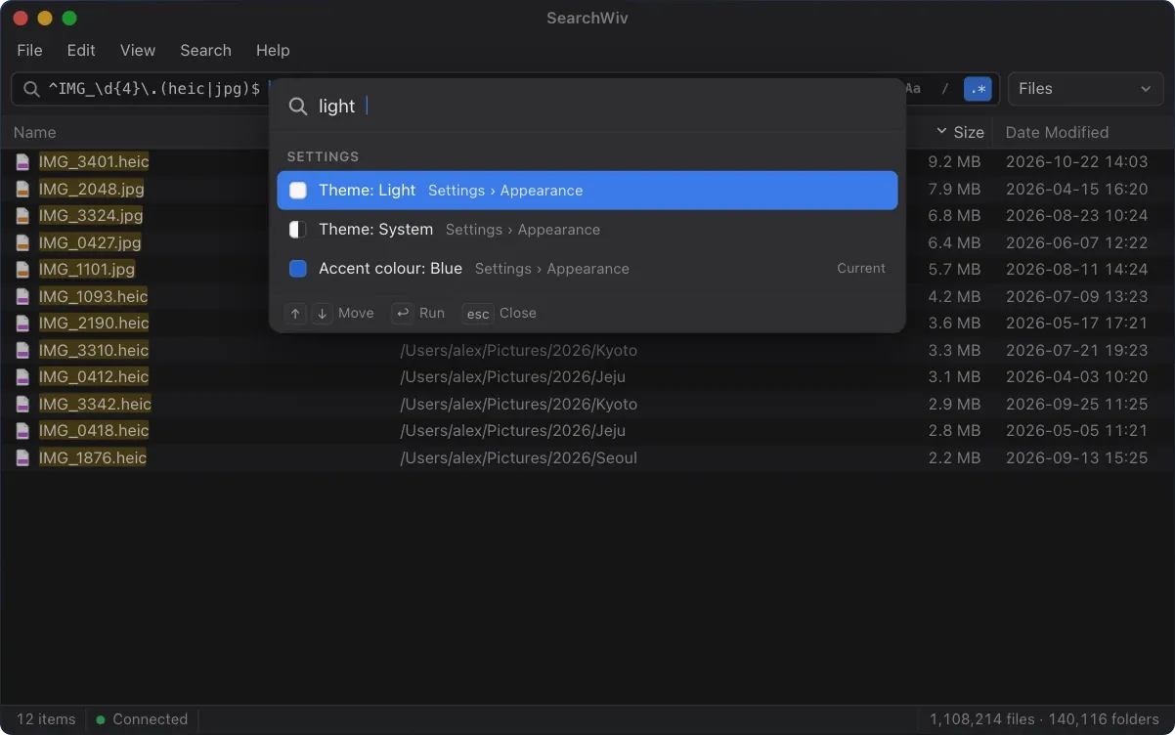Click the Connected status label
The height and width of the screenshot is (735, 1175).
(x=150, y=719)
